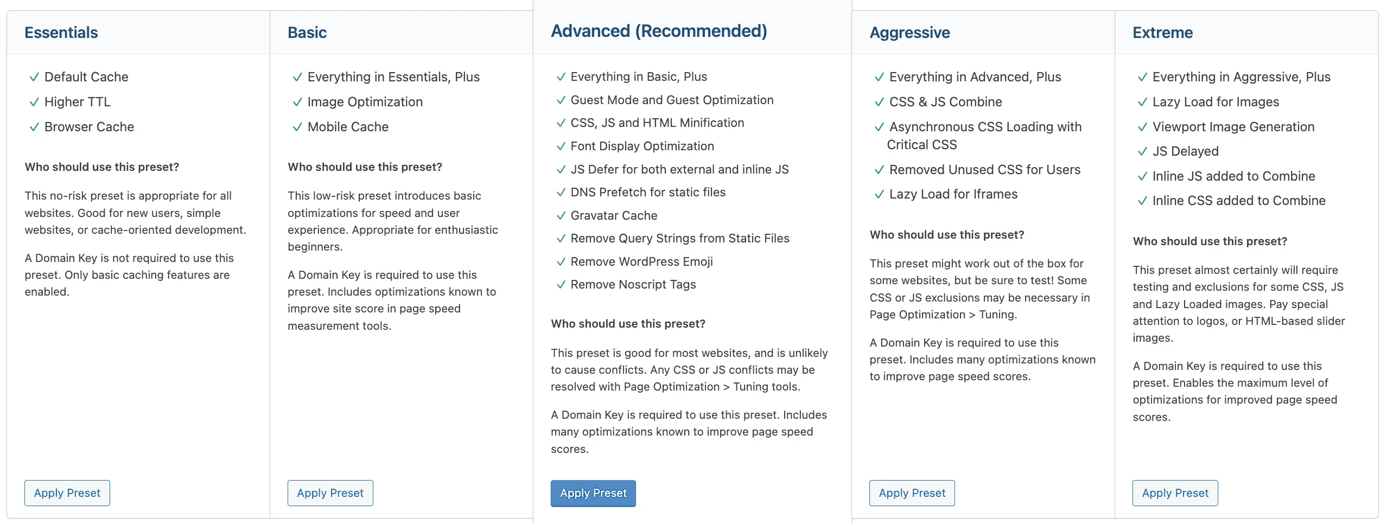Apply the Aggressive preset
Screen dimensions: 1387x524
pyautogui.click(x=912, y=493)
